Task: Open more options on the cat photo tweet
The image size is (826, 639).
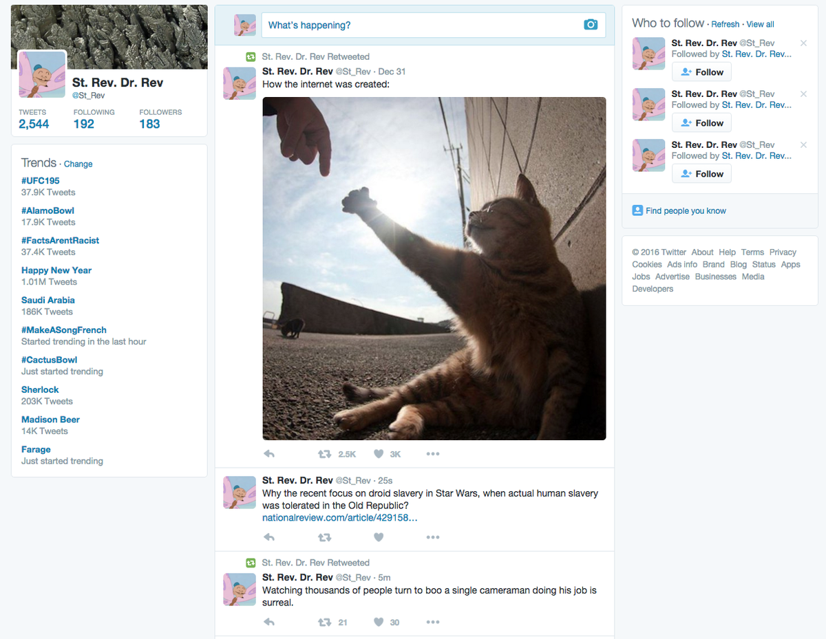Action: [432, 454]
